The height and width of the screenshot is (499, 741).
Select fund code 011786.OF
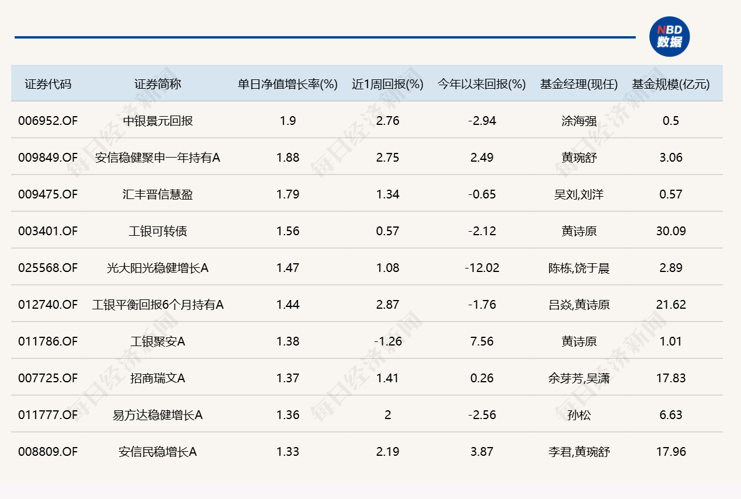click(x=48, y=341)
